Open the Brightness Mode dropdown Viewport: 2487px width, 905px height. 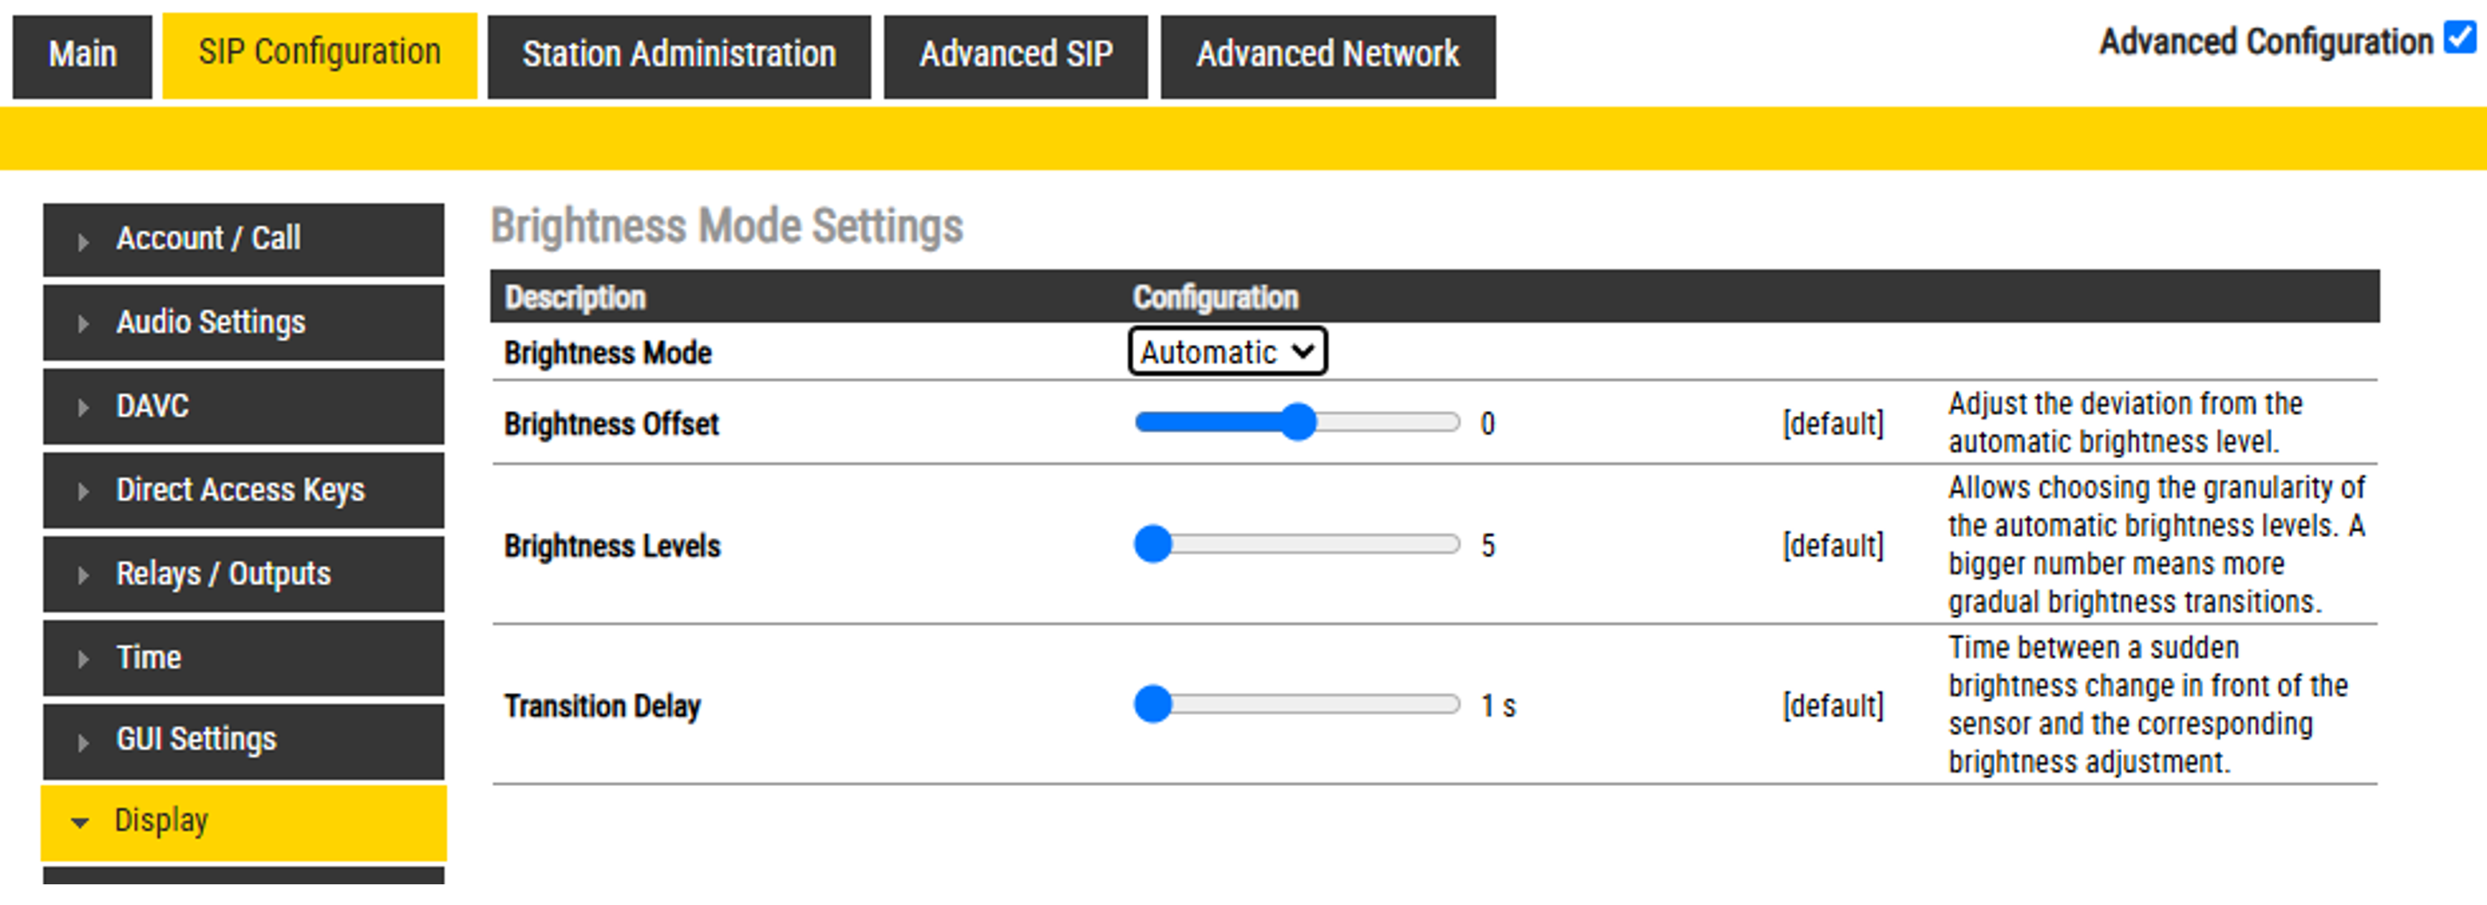tap(1227, 352)
